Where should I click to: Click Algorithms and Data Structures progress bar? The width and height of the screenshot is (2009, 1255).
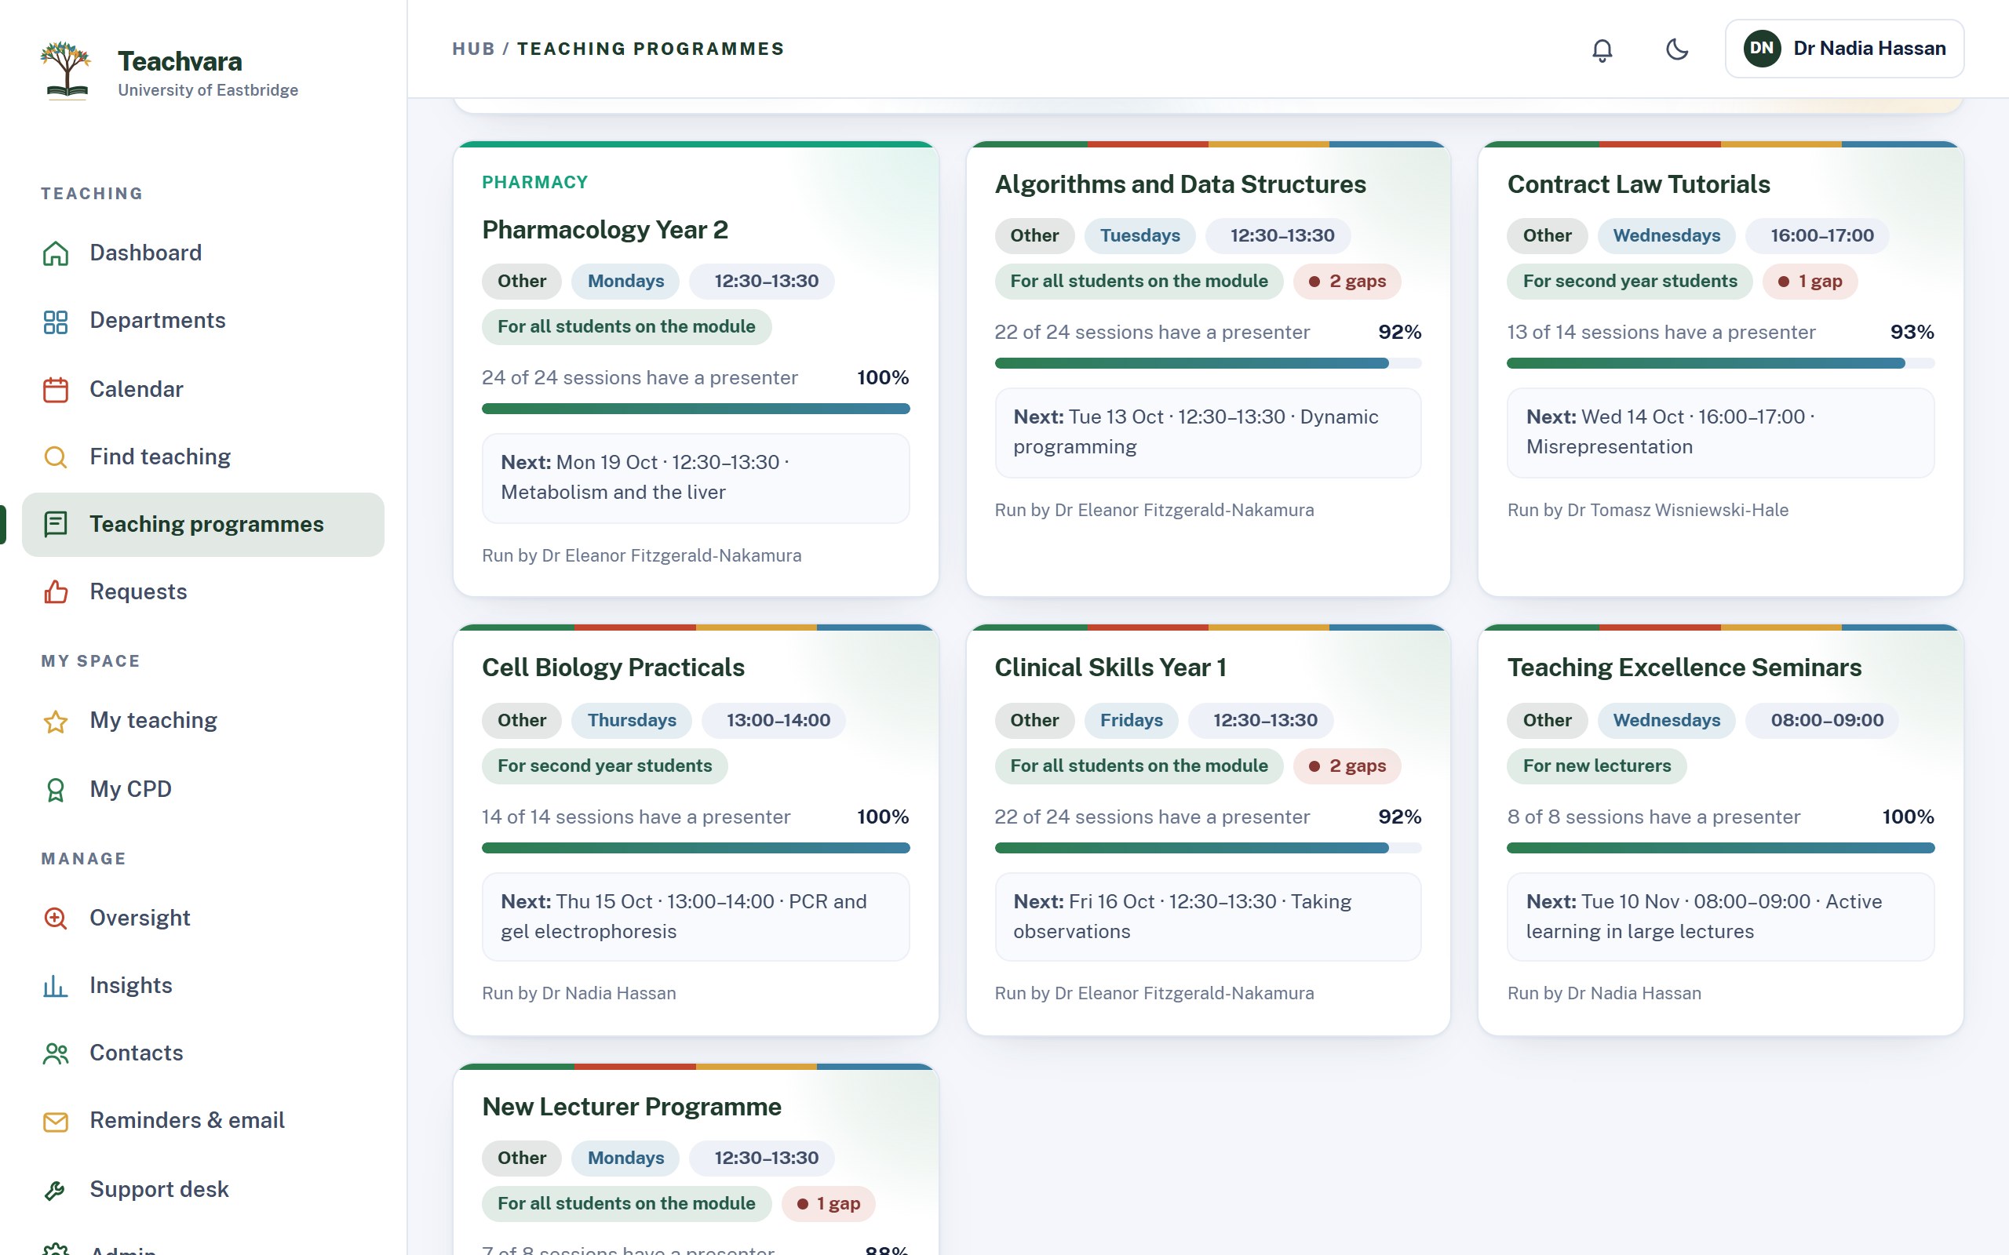1208,362
